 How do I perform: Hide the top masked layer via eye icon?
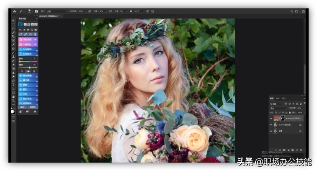click(x=270, y=119)
